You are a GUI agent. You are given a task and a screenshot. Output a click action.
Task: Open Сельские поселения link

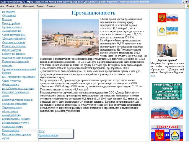pos(14,42)
